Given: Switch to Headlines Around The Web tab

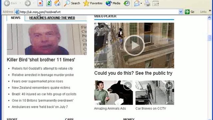Looking at the screenshot, I should click(x=52, y=18).
